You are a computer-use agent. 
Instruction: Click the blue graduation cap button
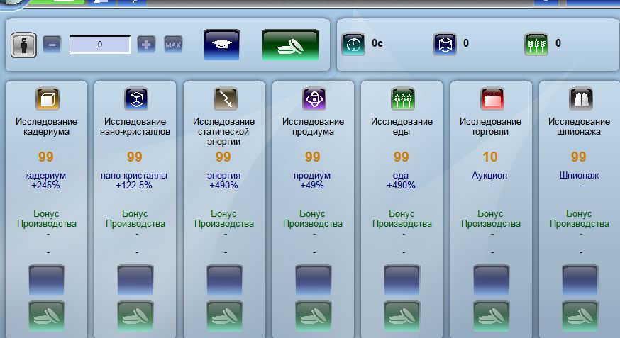222,45
